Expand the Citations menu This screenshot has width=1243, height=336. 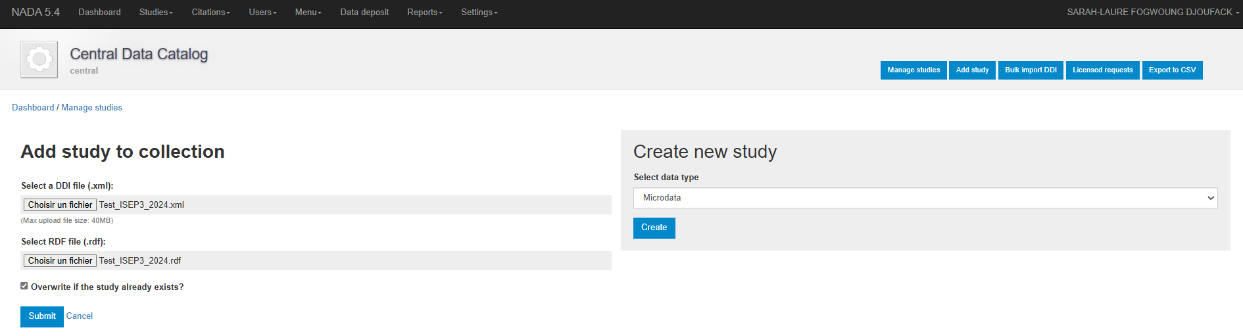(x=210, y=12)
